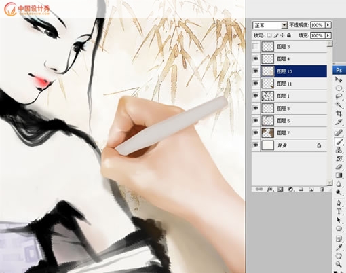Add a layer style with fx button
346x273 pixels.
(270, 189)
